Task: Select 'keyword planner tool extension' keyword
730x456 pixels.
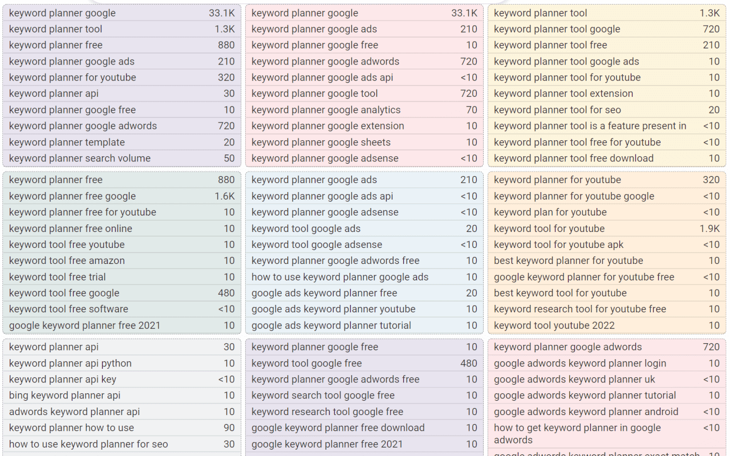Action: tap(563, 93)
